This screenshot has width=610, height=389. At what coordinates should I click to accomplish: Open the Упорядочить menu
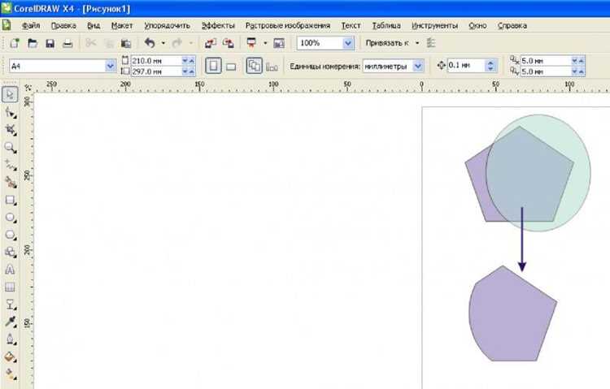[167, 26]
